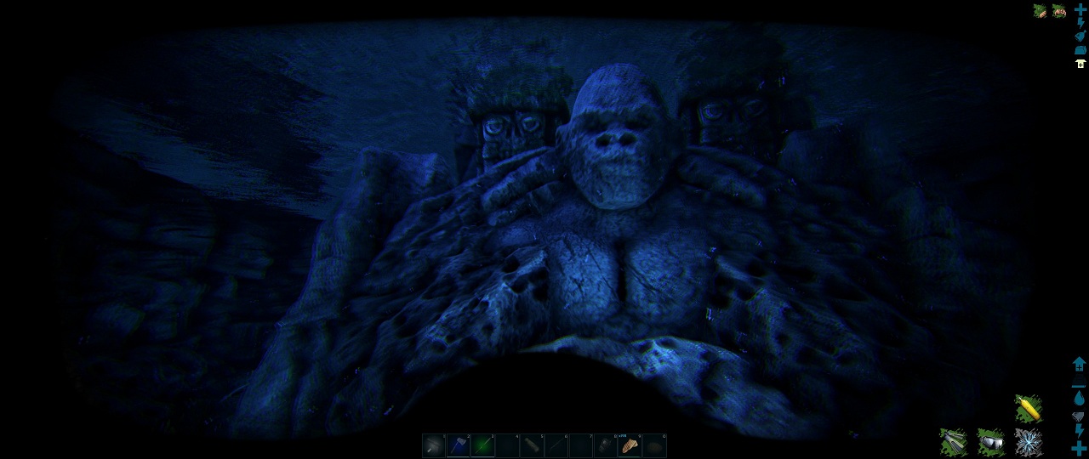Select empty hotbar slot 4
The width and height of the screenshot is (1089, 459).
pyautogui.click(x=507, y=445)
